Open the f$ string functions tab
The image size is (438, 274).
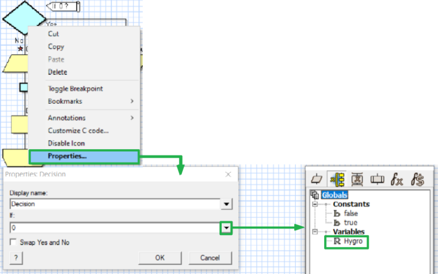(417, 179)
